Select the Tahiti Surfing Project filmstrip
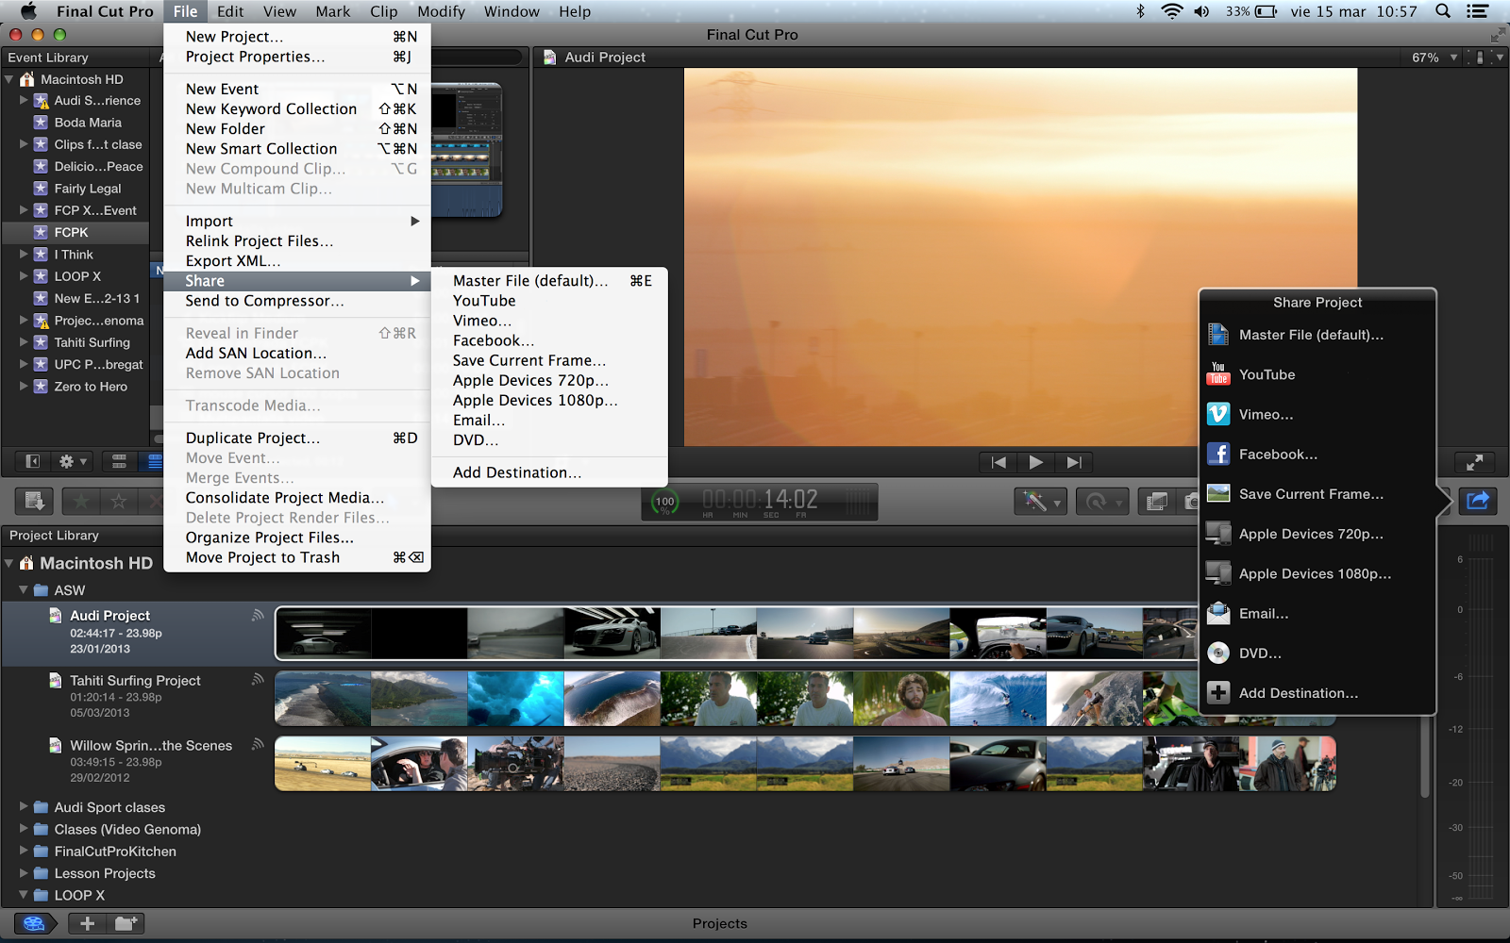 point(661,698)
